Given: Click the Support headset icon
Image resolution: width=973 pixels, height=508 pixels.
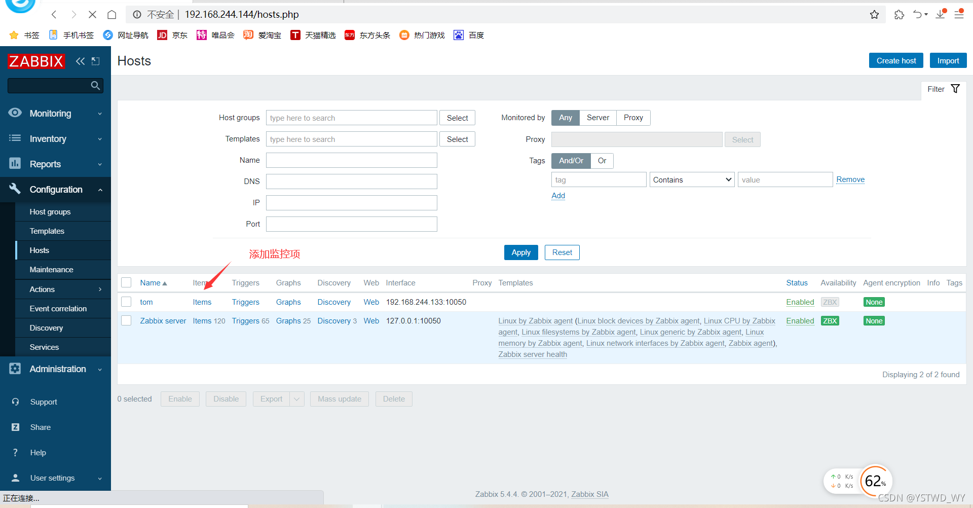Looking at the screenshot, I should tap(15, 402).
